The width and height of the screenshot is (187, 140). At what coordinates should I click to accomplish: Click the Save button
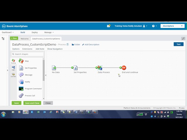16,103
